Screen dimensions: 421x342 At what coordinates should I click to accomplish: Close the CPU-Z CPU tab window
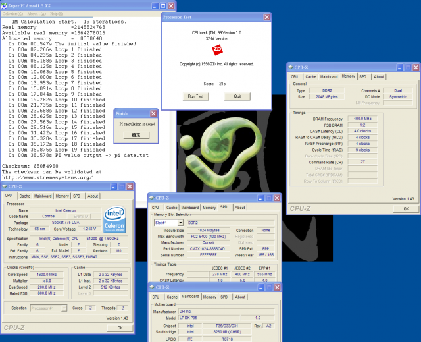pyautogui.click(x=130, y=186)
